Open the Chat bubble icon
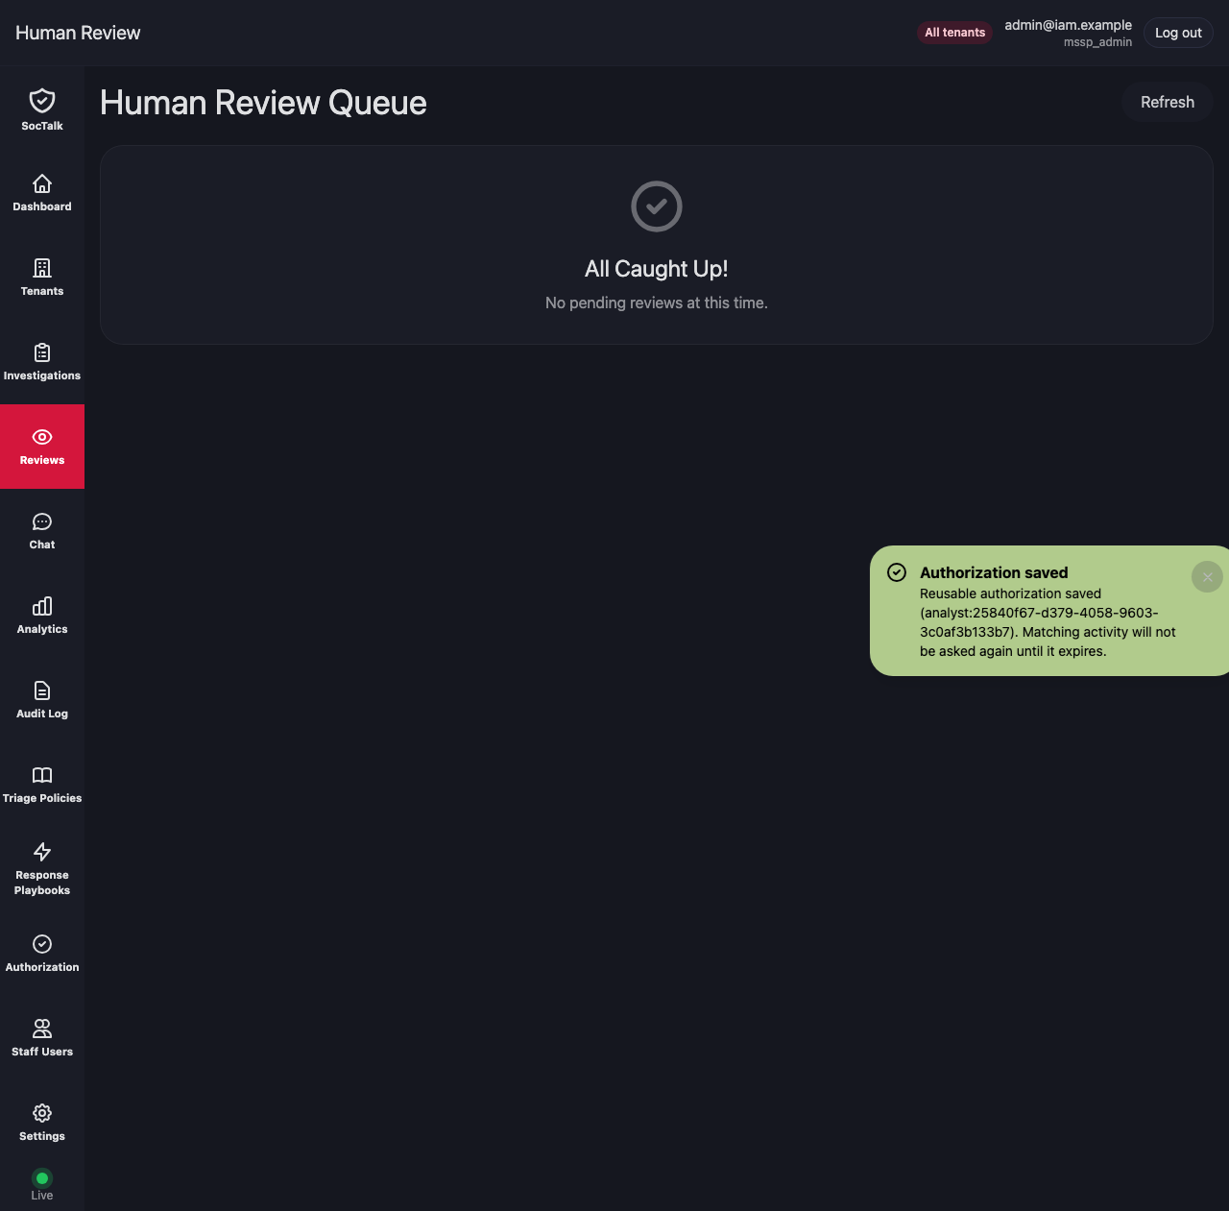The height and width of the screenshot is (1211, 1229). tap(42, 521)
